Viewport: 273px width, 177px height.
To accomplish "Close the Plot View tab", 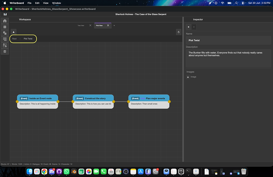I will [x=108, y=25].
